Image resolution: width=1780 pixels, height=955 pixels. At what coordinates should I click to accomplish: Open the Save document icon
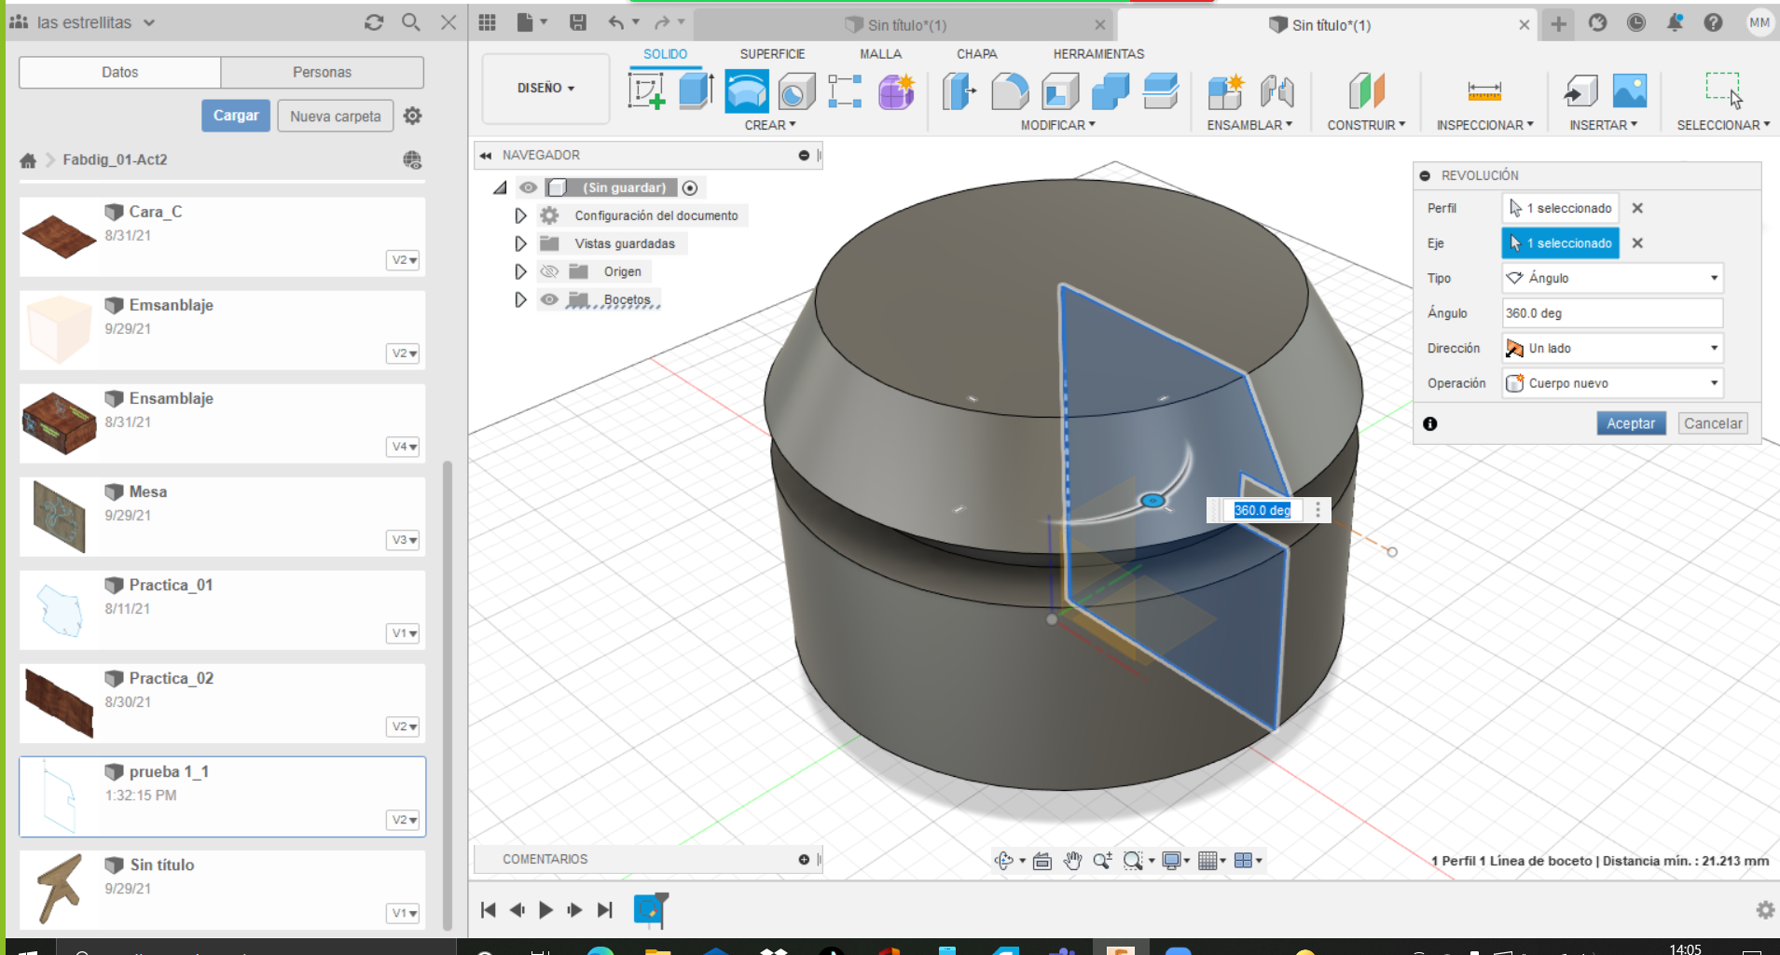click(x=578, y=23)
